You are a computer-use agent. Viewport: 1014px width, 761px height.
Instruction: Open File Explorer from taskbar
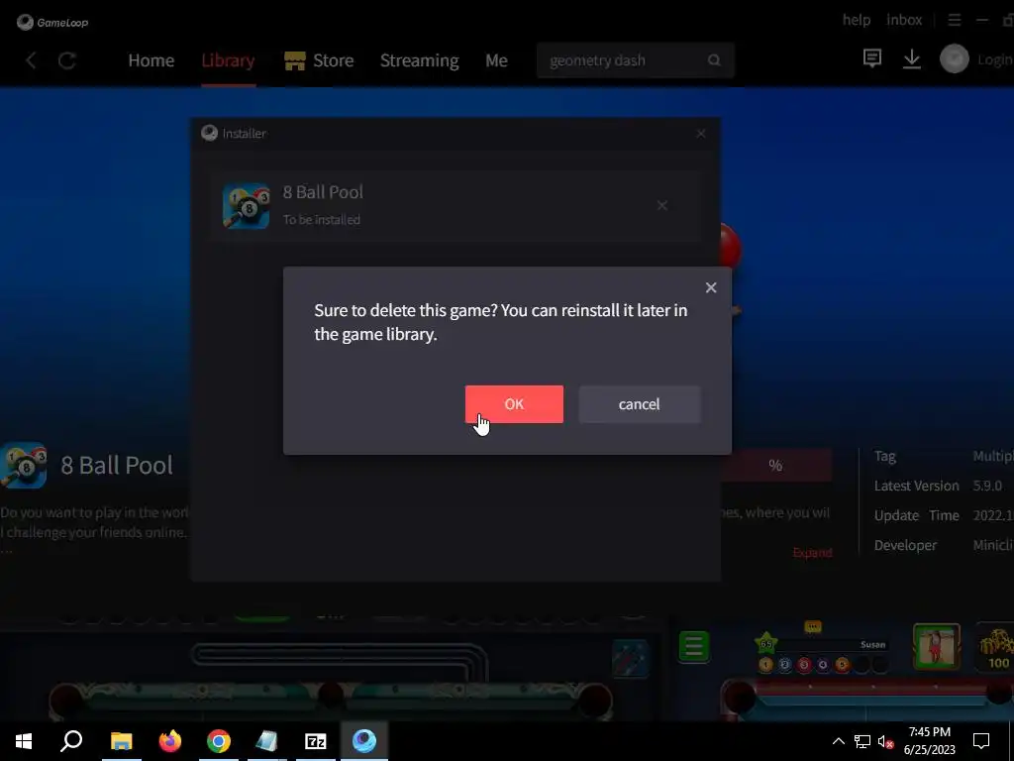(x=121, y=740)
